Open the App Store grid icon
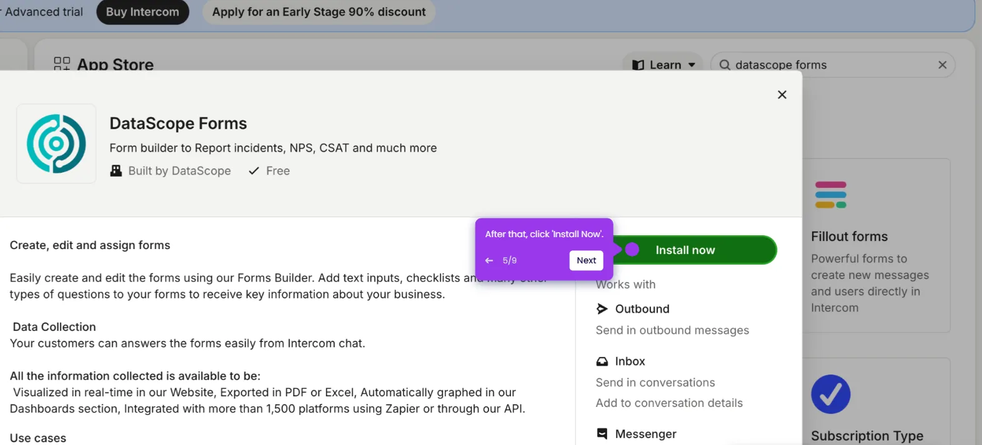Viewport: 982px width, 445px height. 62,64
